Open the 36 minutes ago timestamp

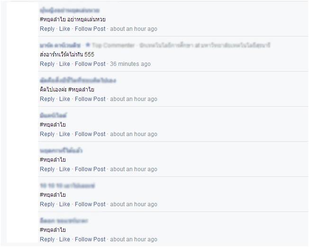tap(130, 64)
